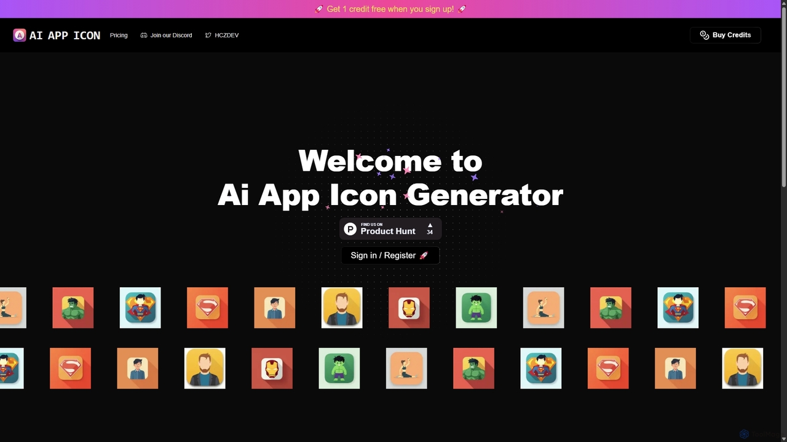Select the green Hulk icon in bottom row
787x442 pixels.
tap(339, 368)
